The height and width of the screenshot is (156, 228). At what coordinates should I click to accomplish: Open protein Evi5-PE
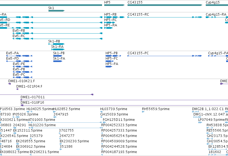click(23, 67)
